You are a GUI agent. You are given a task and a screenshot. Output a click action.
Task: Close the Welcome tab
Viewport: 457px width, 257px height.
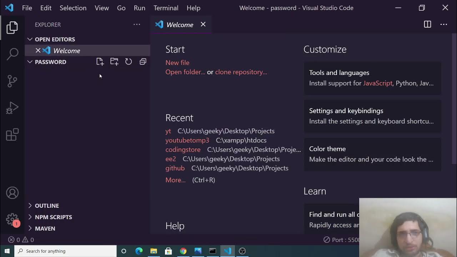[203, 24]
